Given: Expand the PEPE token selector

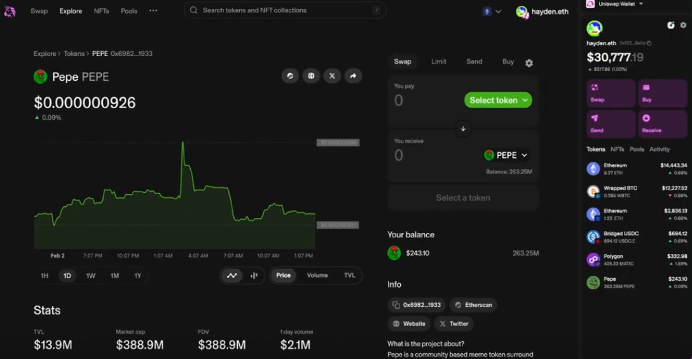Looking at the screenshot, I should [506, 155].
